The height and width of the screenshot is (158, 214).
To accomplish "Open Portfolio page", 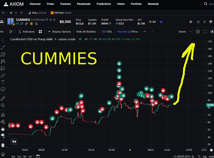I will click(136, 4).
